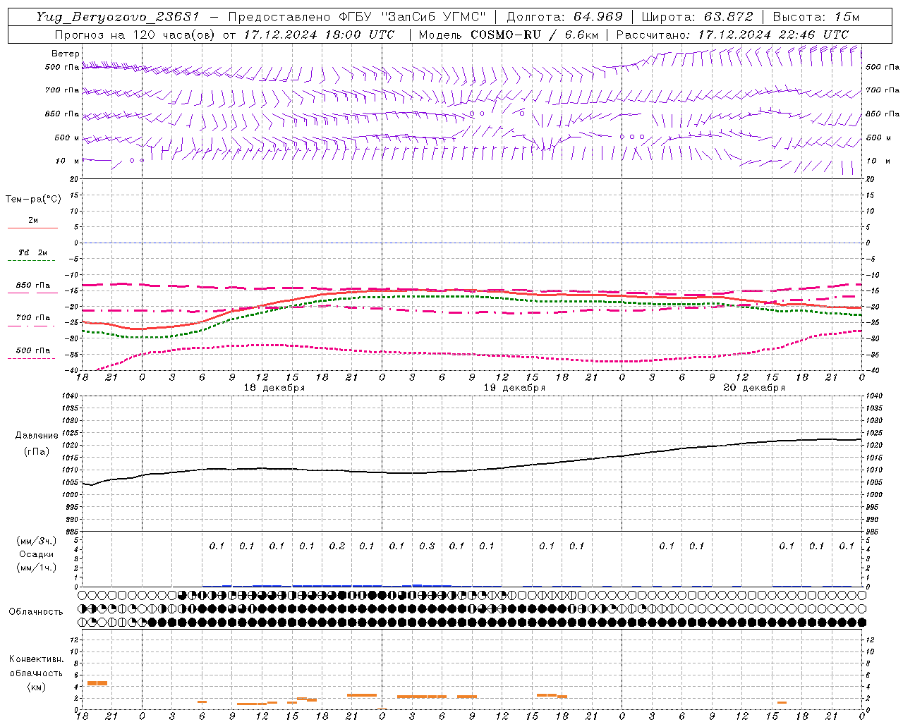Click the left '10 м' wind level label
Viewport: 903px width, 722px height.
click(68, 161)
